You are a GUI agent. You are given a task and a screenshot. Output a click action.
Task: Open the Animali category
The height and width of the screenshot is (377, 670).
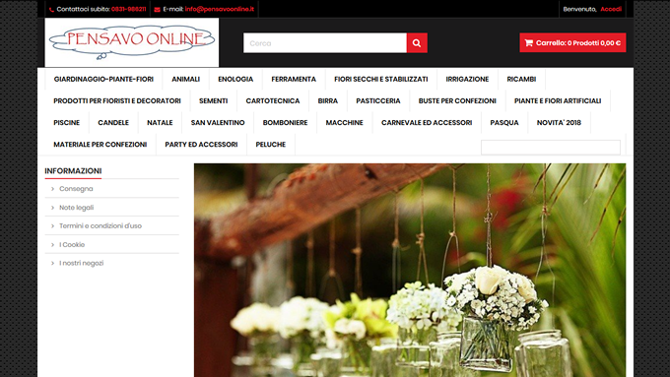[x=185, y=79]
